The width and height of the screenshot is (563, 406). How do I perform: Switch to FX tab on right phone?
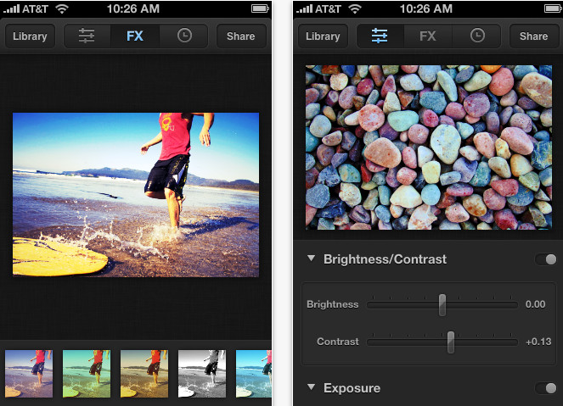(x=428, y=36)
